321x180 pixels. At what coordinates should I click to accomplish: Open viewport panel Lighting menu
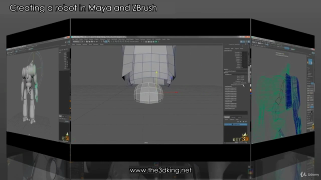pos(85,44)
